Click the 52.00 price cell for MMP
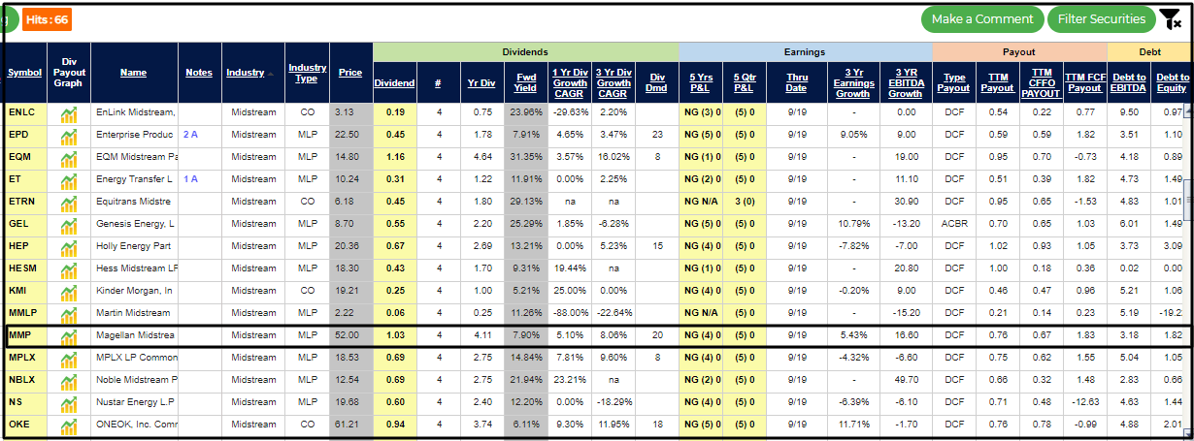Viewport: 1194px width, 441px height. [350, 336]
